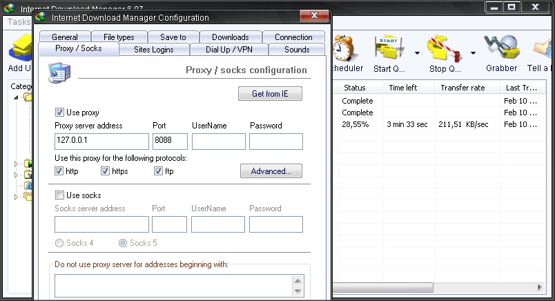This screenshot has width=555, height=301.
Task: Launch the Grabber tool icon
Action: coord(502,47)
